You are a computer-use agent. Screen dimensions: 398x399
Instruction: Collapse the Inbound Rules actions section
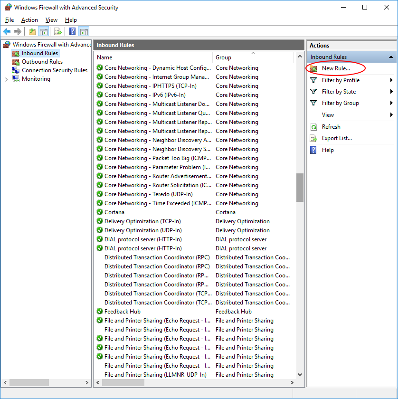point(391,57)
